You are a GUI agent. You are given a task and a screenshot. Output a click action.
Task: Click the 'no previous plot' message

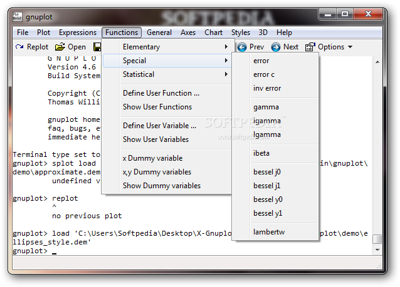point(87,216)
